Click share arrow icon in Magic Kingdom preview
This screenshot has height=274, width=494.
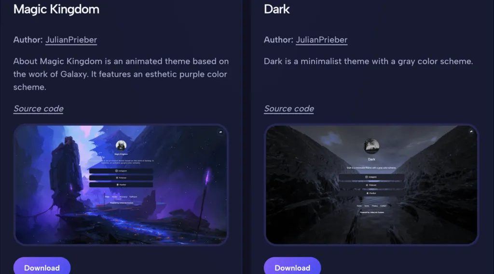click(220, 132)
